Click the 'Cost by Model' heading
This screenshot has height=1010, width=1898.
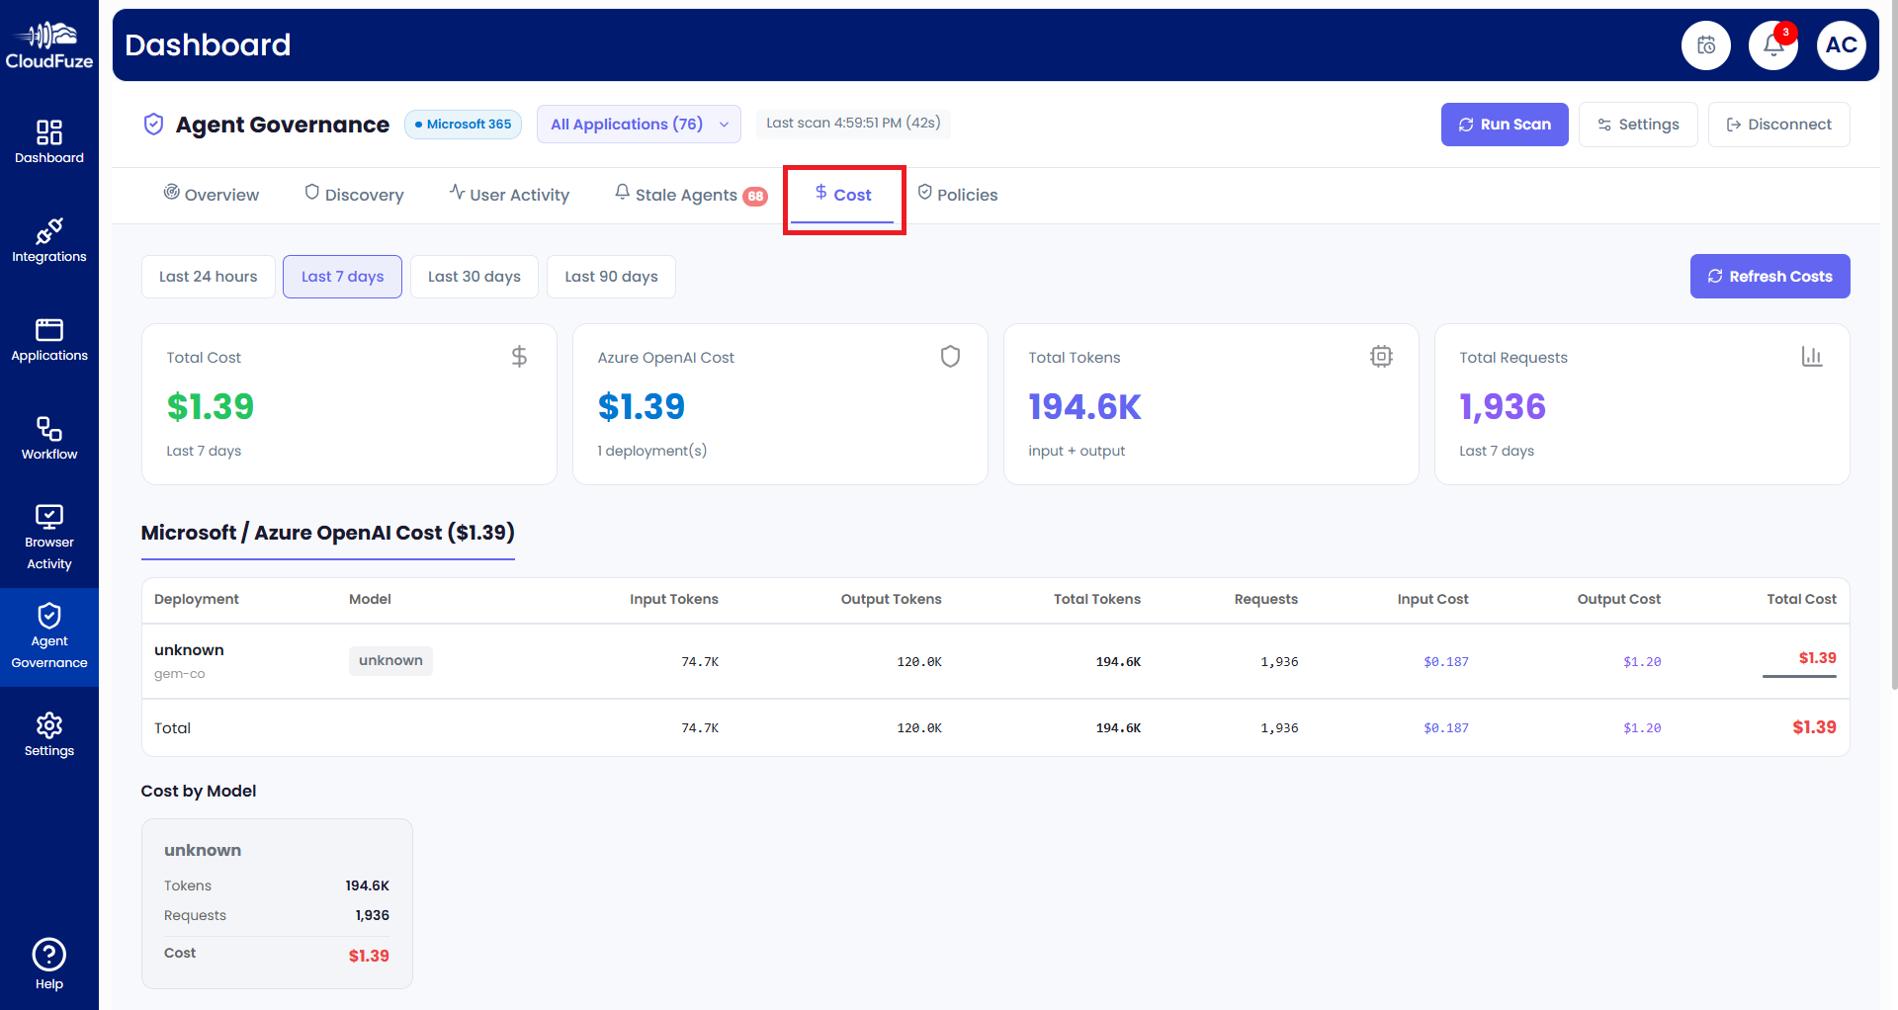pyautogui.click(x=199, y=791)
